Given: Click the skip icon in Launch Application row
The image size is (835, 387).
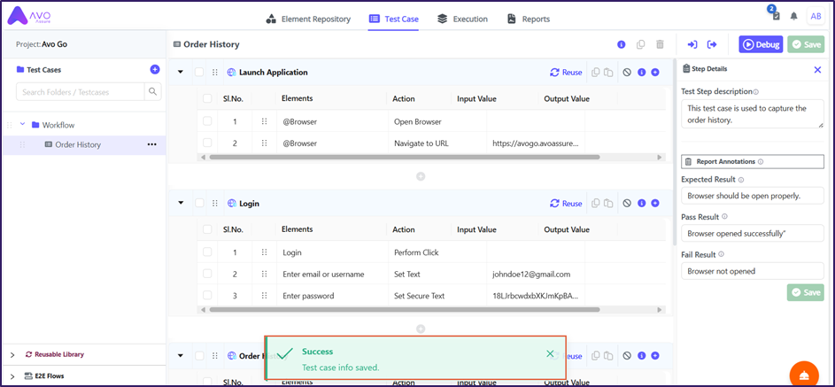Looking at the screenshot, I should coord(626,73).
